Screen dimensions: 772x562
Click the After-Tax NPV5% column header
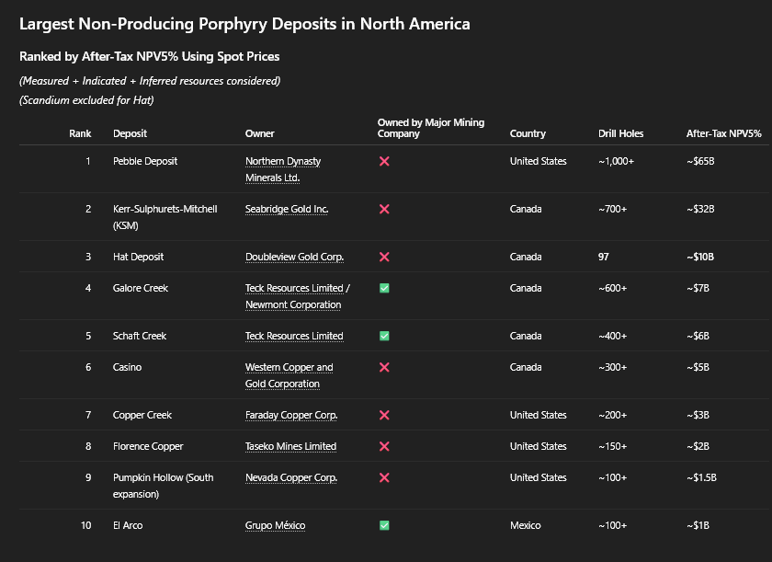[x=723, y=133]
